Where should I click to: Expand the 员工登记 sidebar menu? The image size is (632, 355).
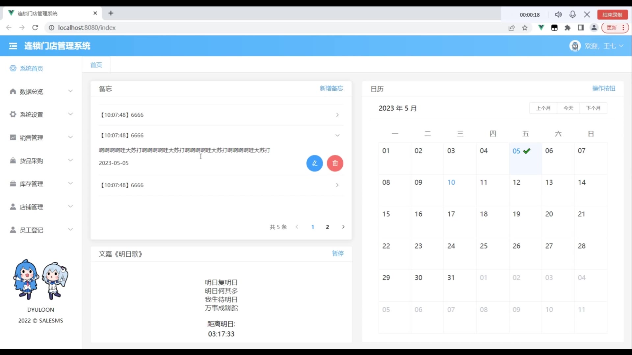coord(41,230)
